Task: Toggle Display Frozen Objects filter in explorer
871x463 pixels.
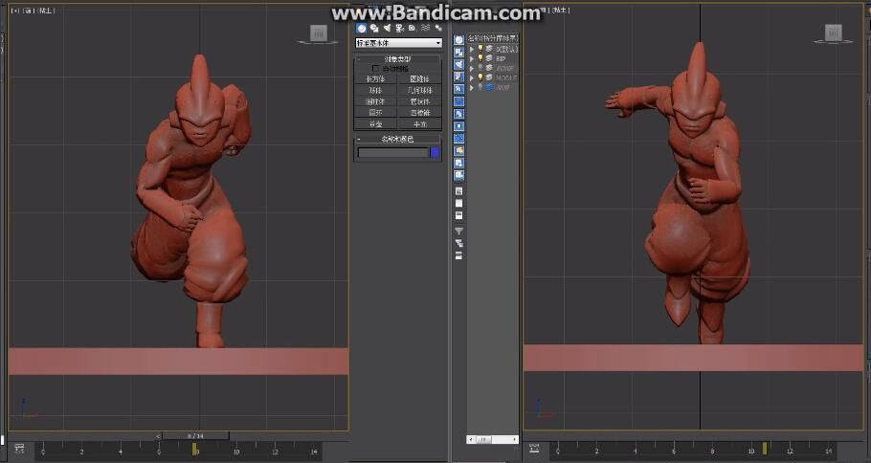Action: click(x=458, y=164)
